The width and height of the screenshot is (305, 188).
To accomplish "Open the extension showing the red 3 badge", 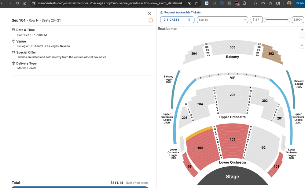I will click(x=237, y=3).
